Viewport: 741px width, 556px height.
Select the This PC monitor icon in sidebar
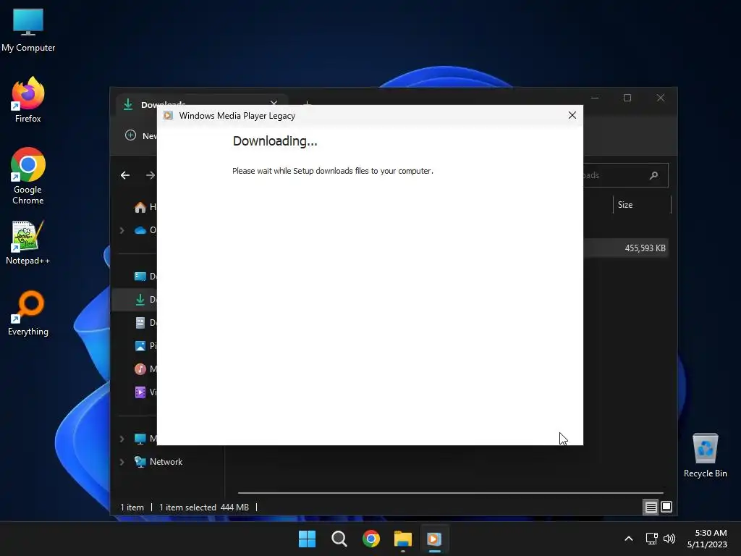pos(140,439)
